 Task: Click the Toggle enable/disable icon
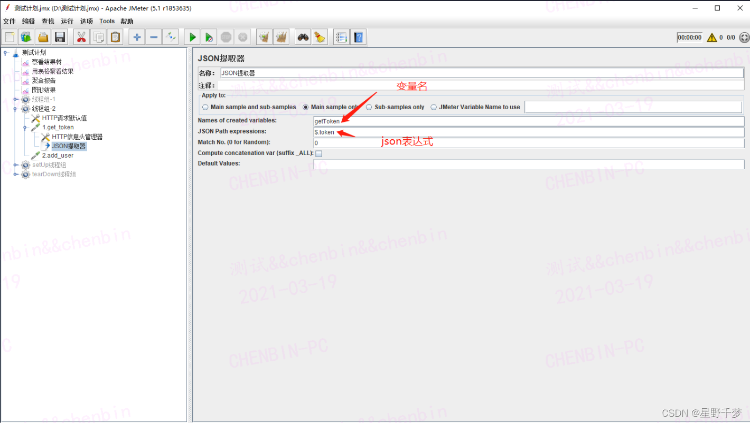pos(171,37)
